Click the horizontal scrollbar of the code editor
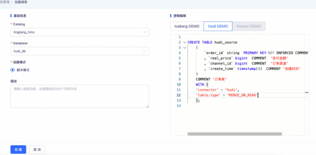Screen dimensions: 316x155 (x=235, y=134)
